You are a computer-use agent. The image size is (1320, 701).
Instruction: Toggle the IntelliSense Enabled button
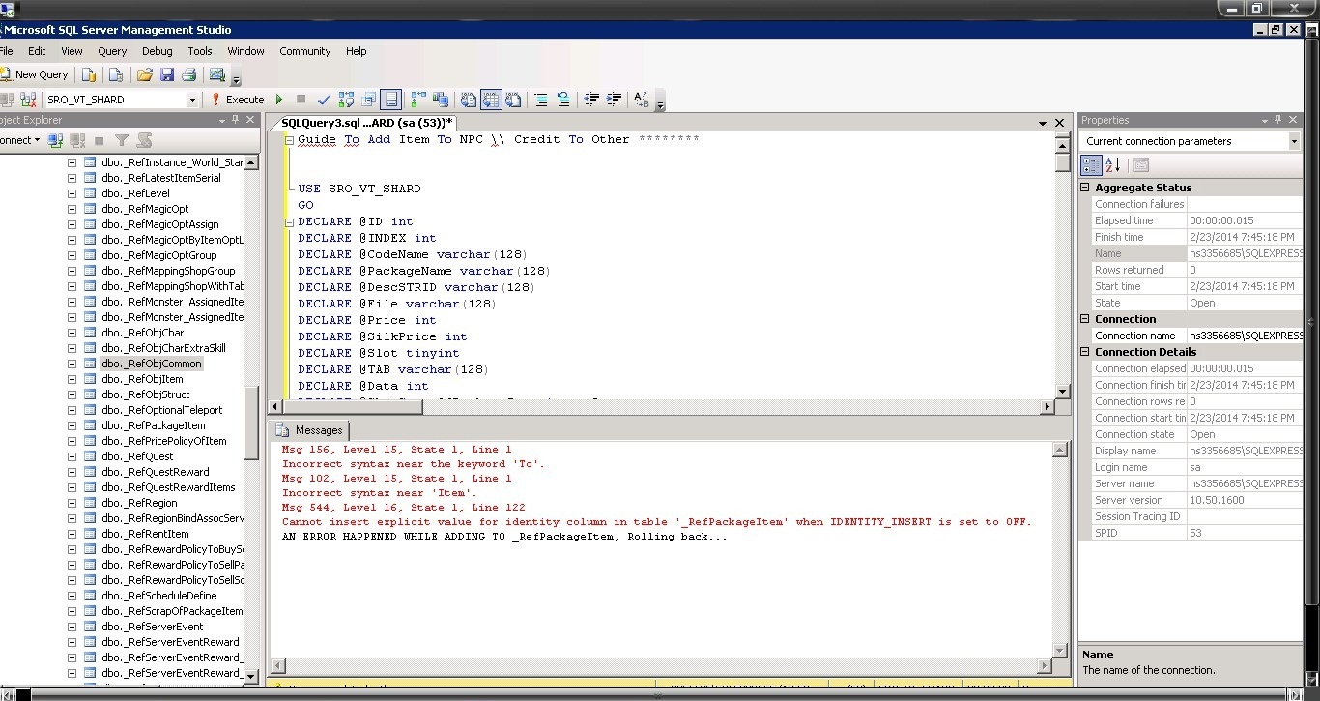coord(390,100)
